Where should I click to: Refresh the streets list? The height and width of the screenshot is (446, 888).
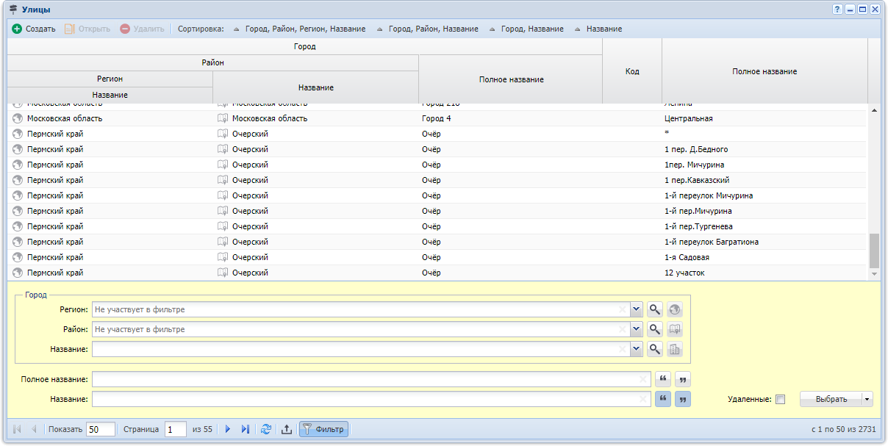click(266, 429)
